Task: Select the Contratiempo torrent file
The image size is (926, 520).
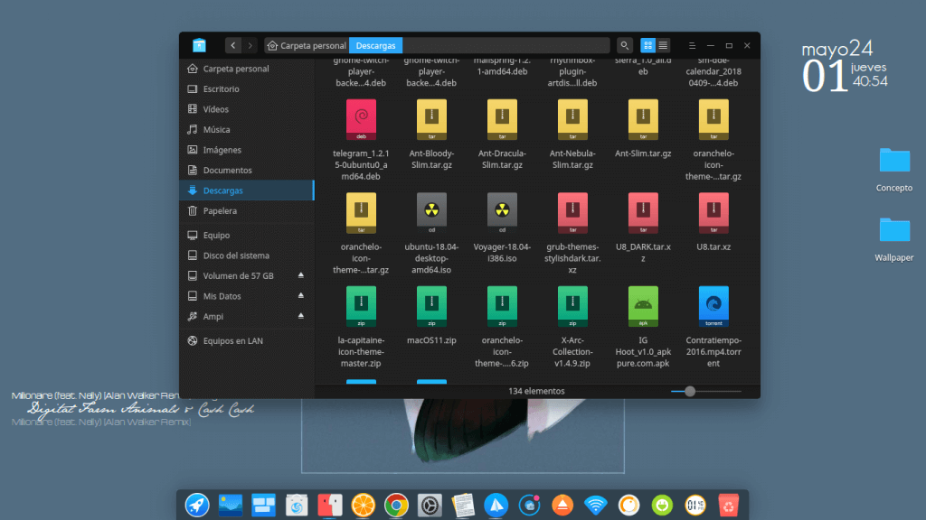Action: tap(713, 304)
